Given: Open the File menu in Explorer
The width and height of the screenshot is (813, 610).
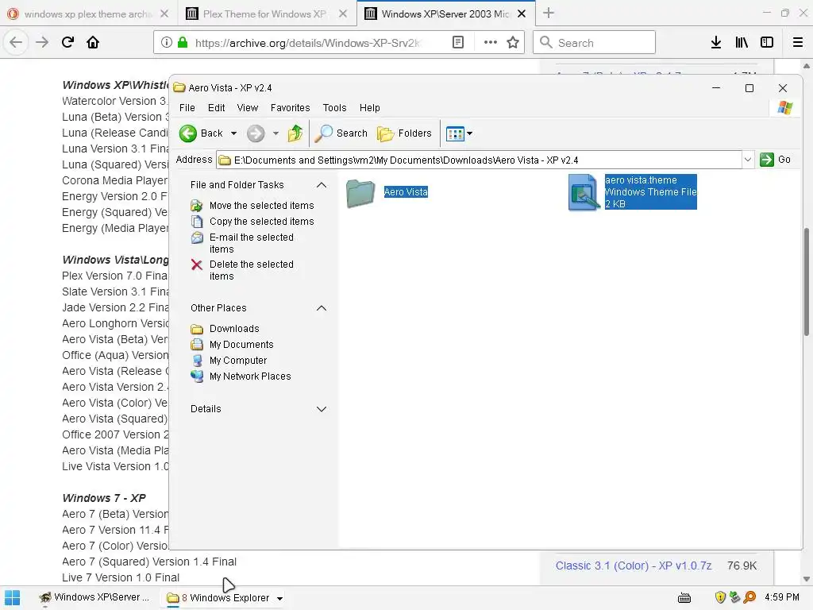Looking at the screenshot, I should 187,108.
